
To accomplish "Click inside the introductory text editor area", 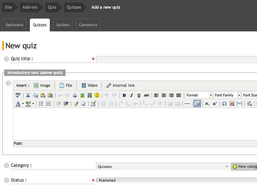I will 135,124.
